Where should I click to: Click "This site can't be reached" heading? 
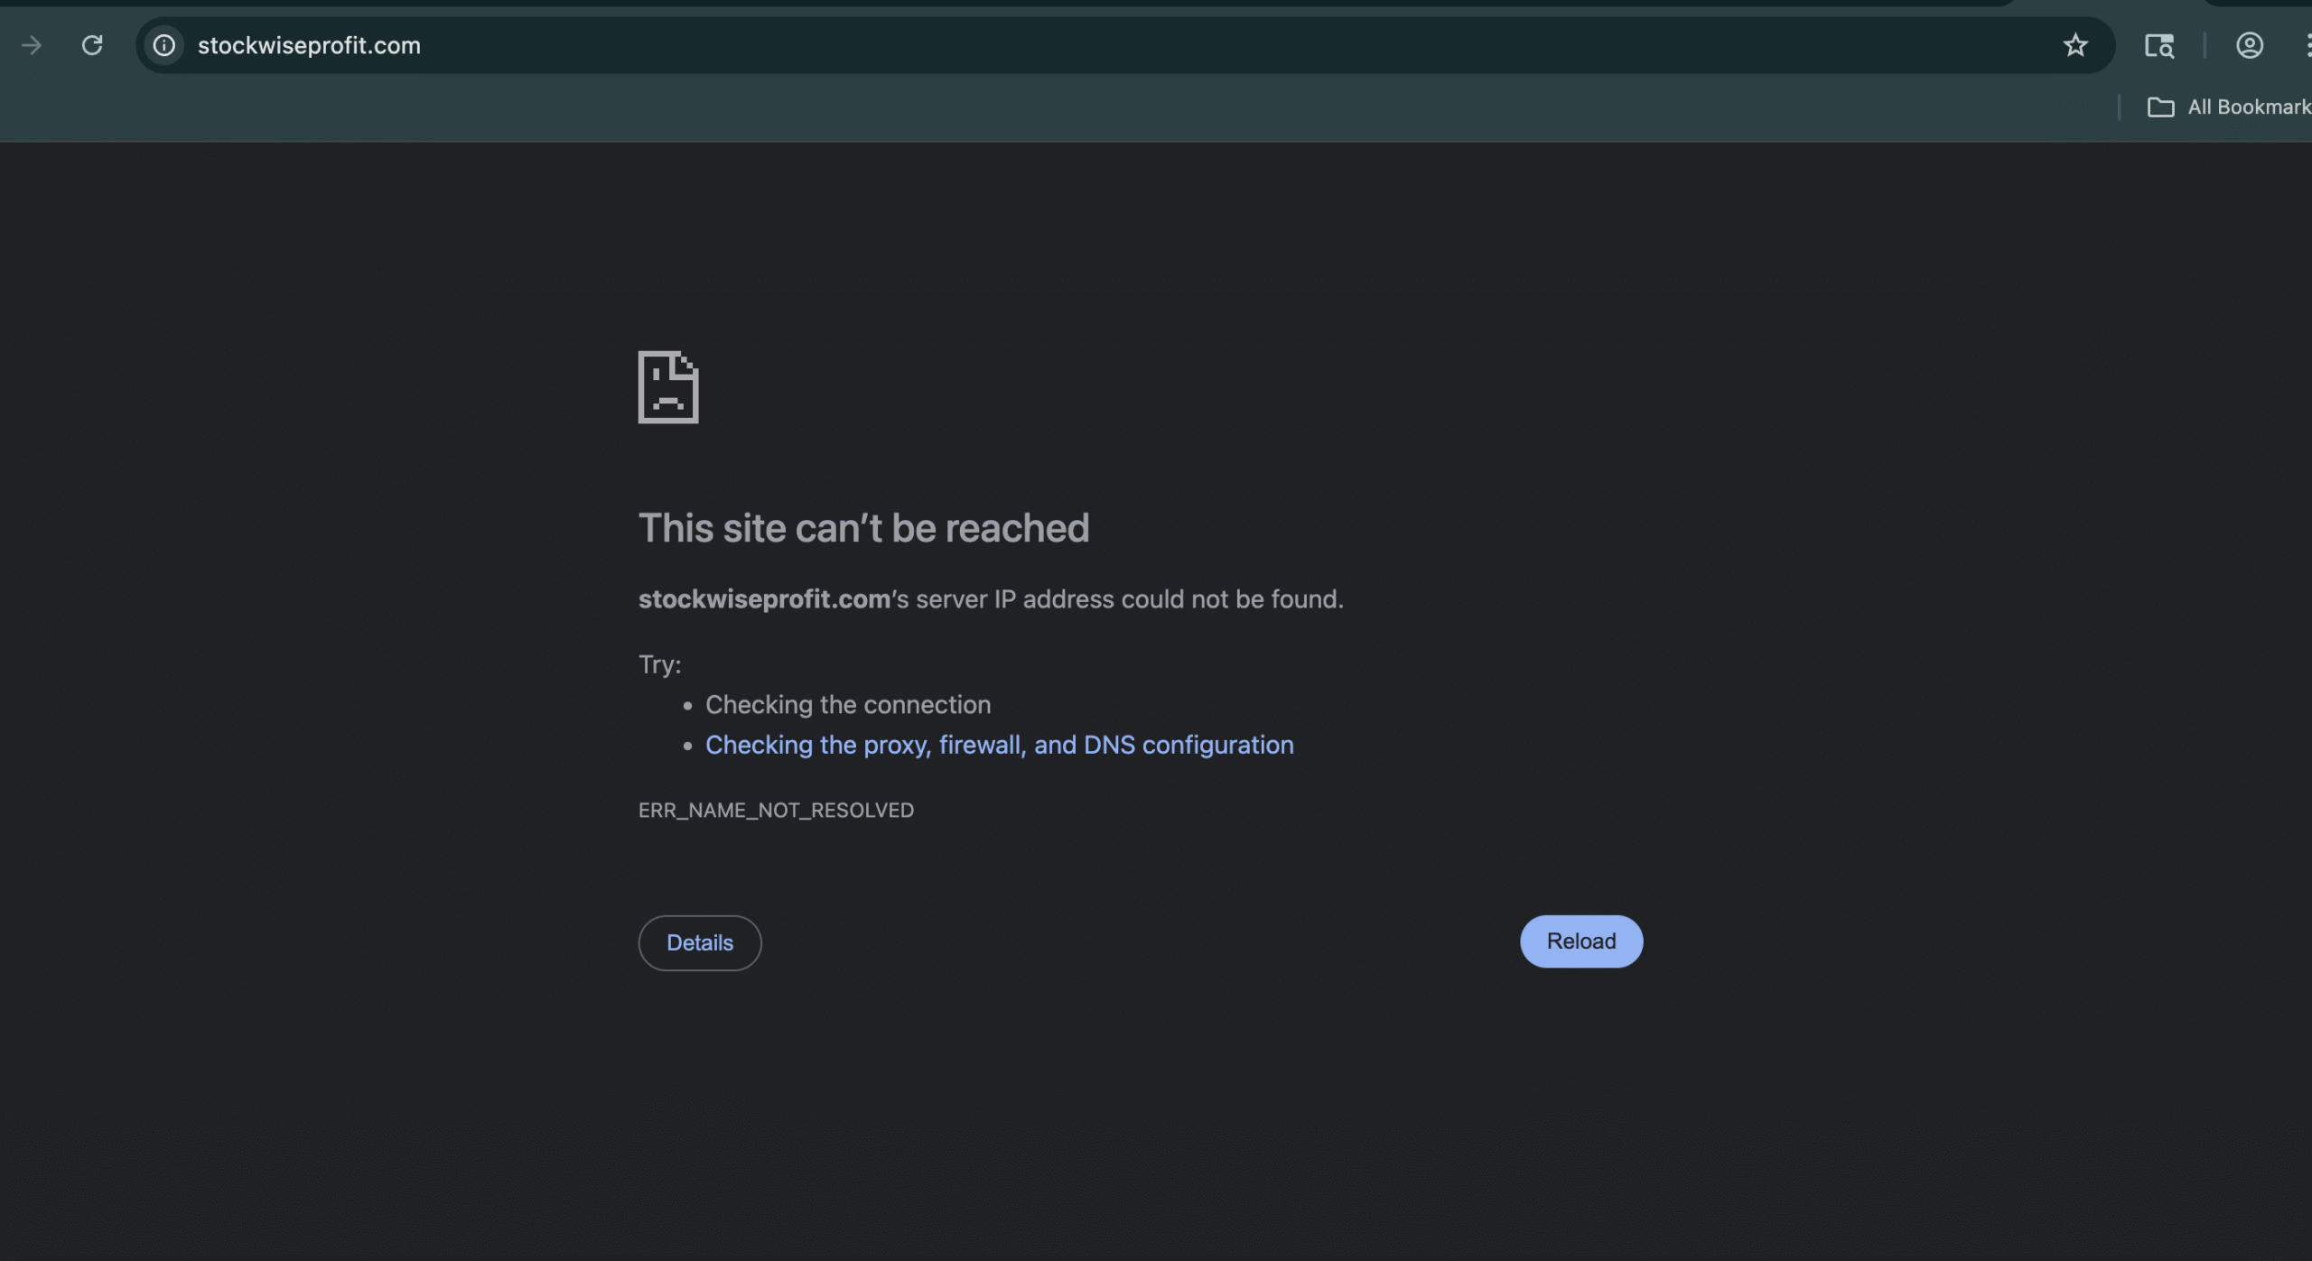tap(863, 528)
